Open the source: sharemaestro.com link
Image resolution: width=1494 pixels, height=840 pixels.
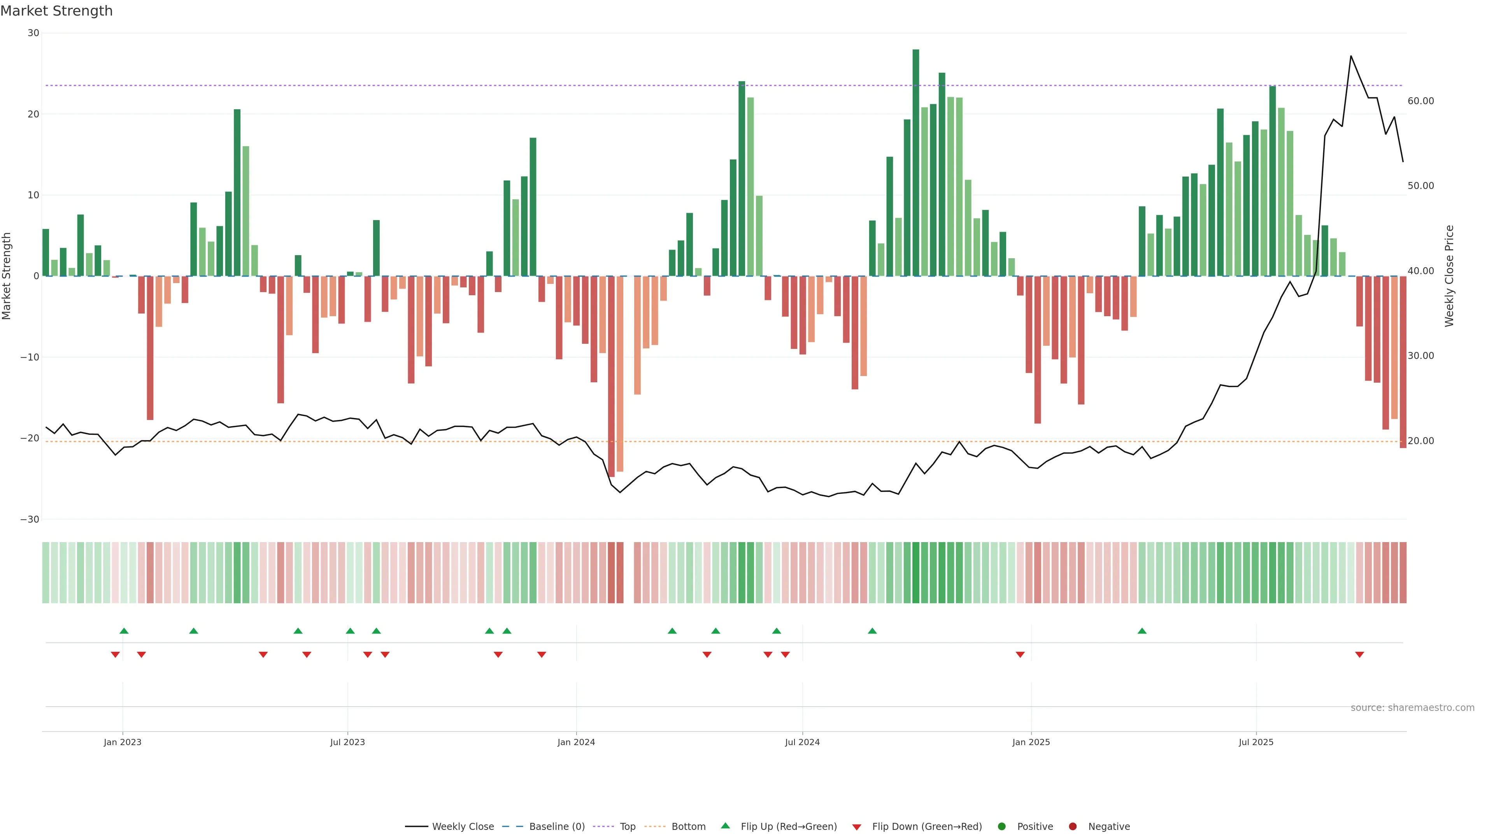point(1412,708)
